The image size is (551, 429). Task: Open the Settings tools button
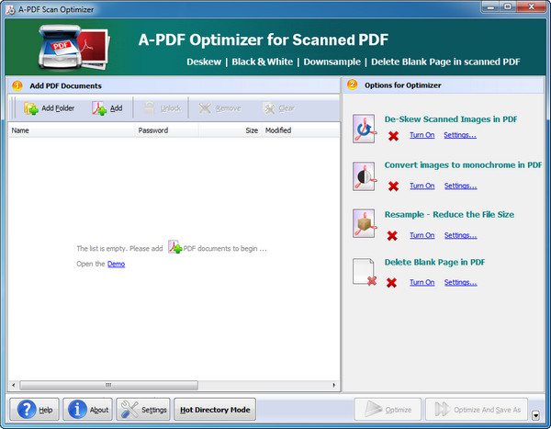pos(143,410)
